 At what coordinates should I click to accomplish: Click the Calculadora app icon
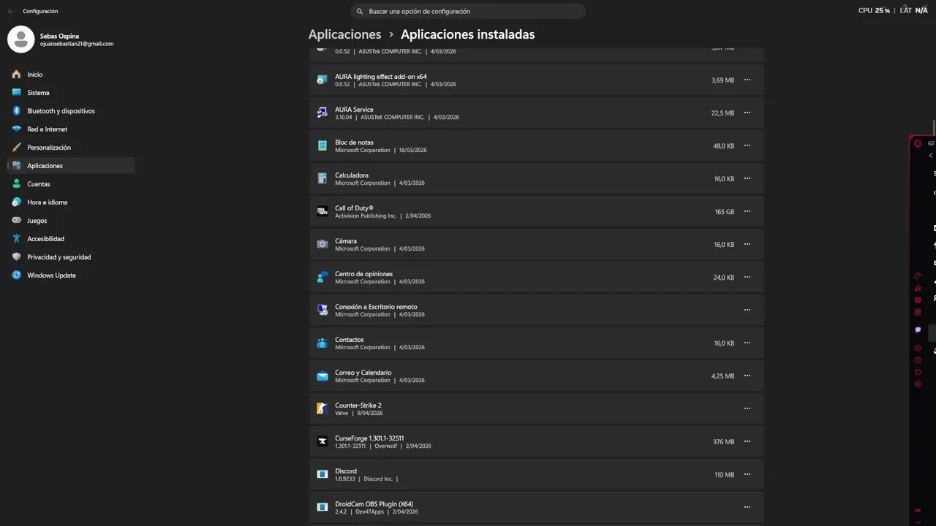[x=322, y=179]
